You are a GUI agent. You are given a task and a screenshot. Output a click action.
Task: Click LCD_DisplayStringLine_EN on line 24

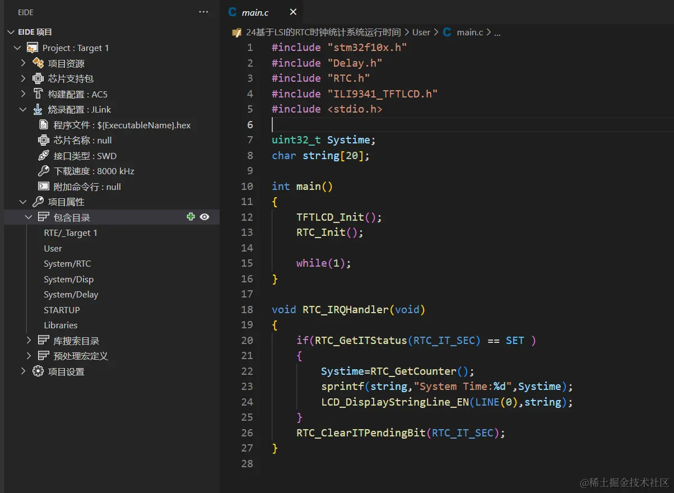[395, 402]
